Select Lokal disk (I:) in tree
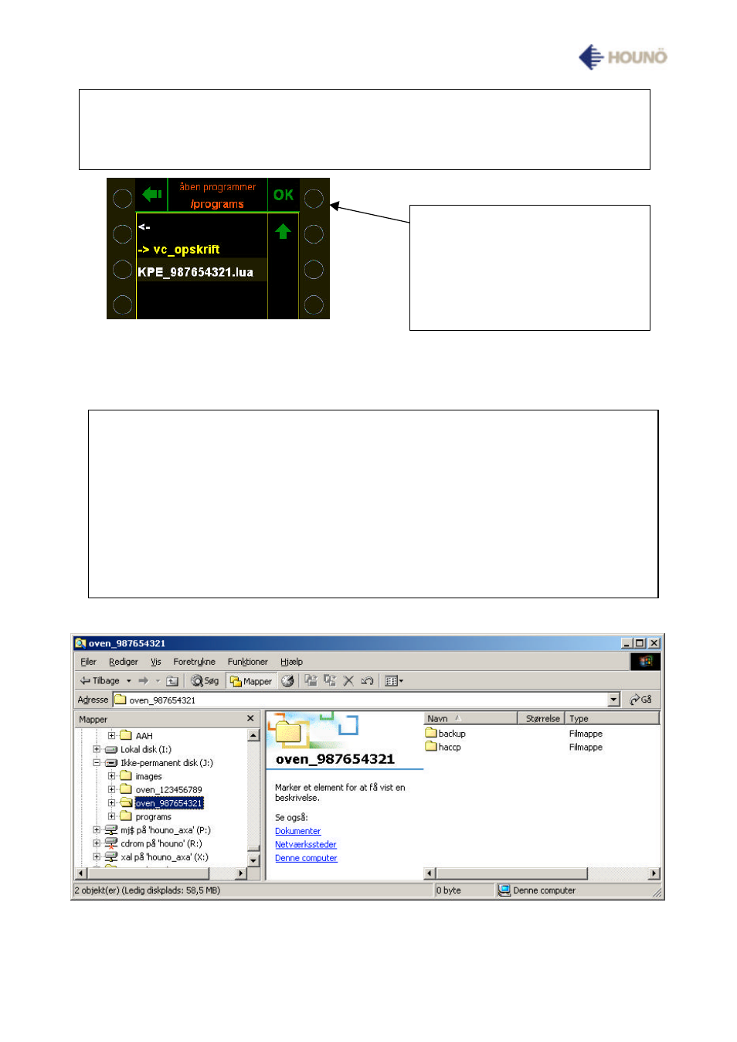The width and height of the screenshot is (737, 1042). pos(146,749)
